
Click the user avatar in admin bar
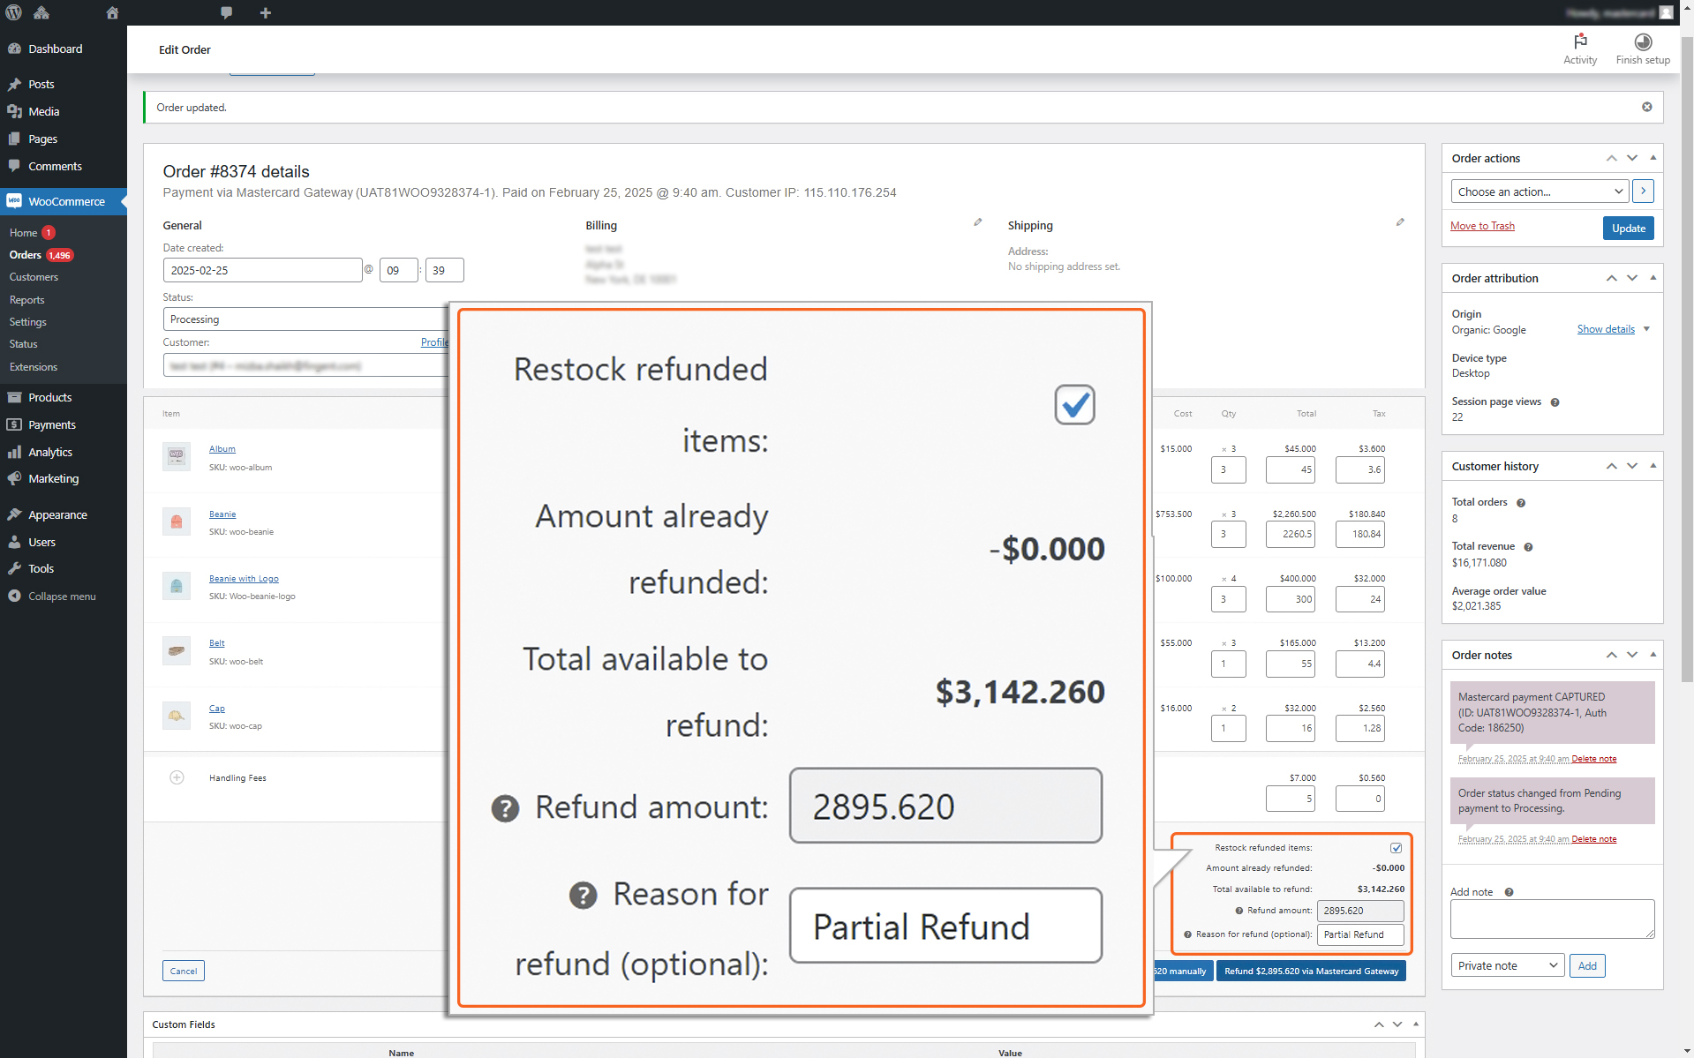pyautogui.click(x=1666, y=12)
